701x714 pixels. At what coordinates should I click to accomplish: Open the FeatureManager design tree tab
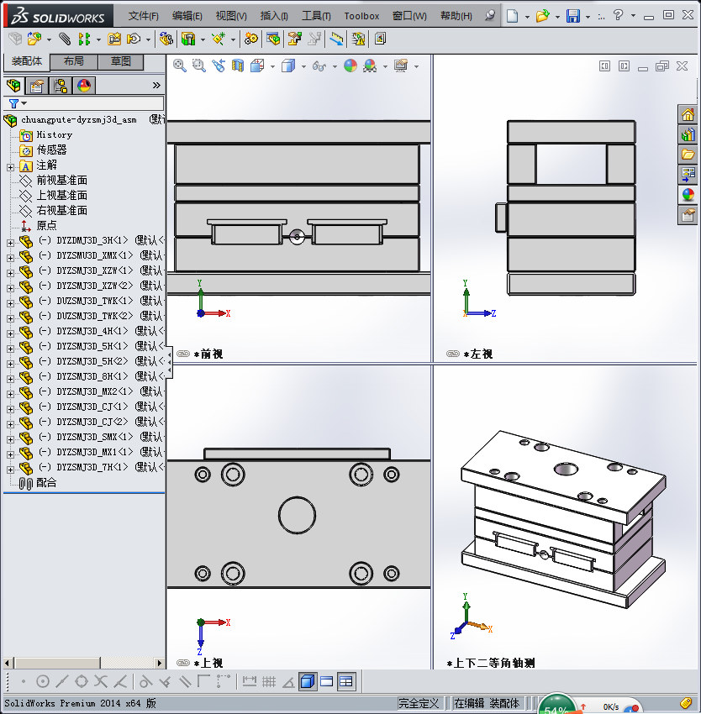click(14, 85)
